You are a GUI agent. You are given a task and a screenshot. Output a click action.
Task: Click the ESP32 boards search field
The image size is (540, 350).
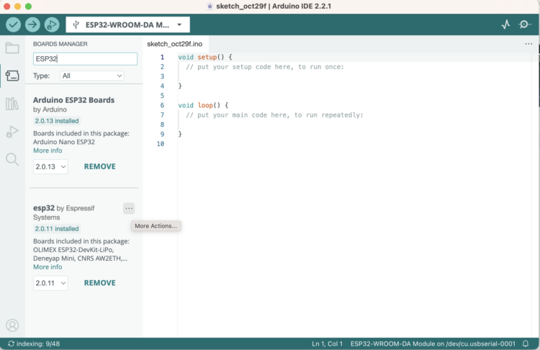coord(85,58)
